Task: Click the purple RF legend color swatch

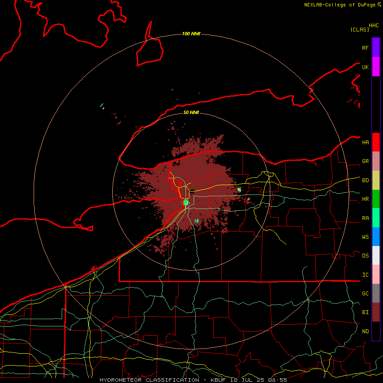Action: [x=376, y=48]
